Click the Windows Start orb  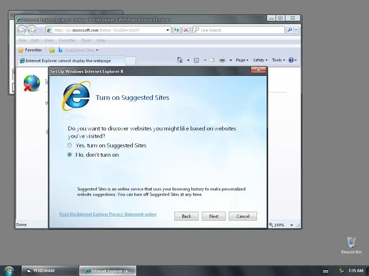tap(9, 271)
